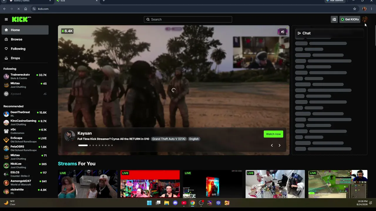Image resolution: width=376 pixels, height=211 pixels.
Task: Open the Kick user avatar menu
Action: 365,19
